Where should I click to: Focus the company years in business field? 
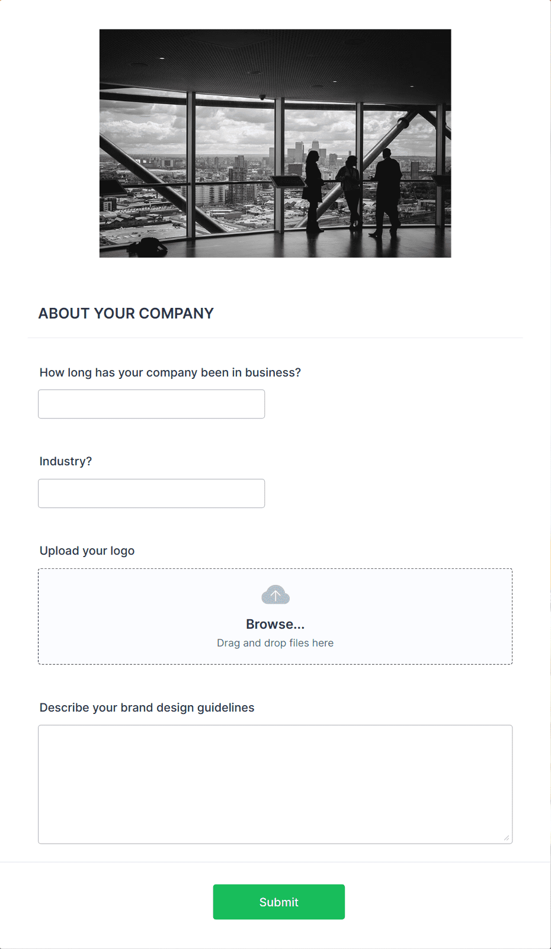tap(152, 404)
